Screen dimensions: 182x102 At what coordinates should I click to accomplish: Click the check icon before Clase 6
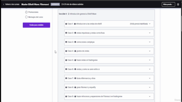(66, 69)
